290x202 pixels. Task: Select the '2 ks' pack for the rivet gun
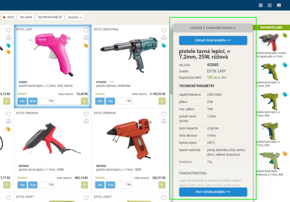[x=100, y=101]
